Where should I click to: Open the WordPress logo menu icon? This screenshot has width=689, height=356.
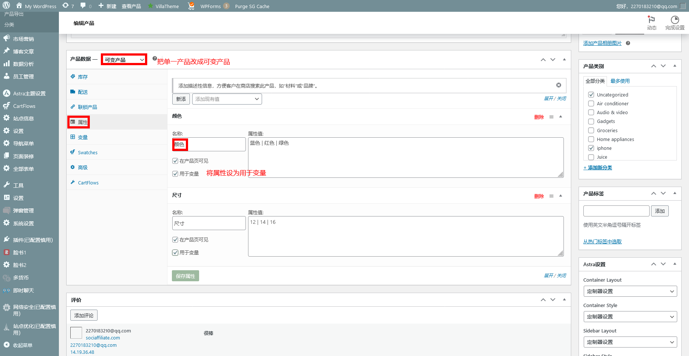pyautogui.click(x=6, y=6)
